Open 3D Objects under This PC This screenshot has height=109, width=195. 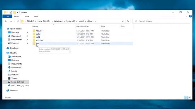[x=16, y=57]
